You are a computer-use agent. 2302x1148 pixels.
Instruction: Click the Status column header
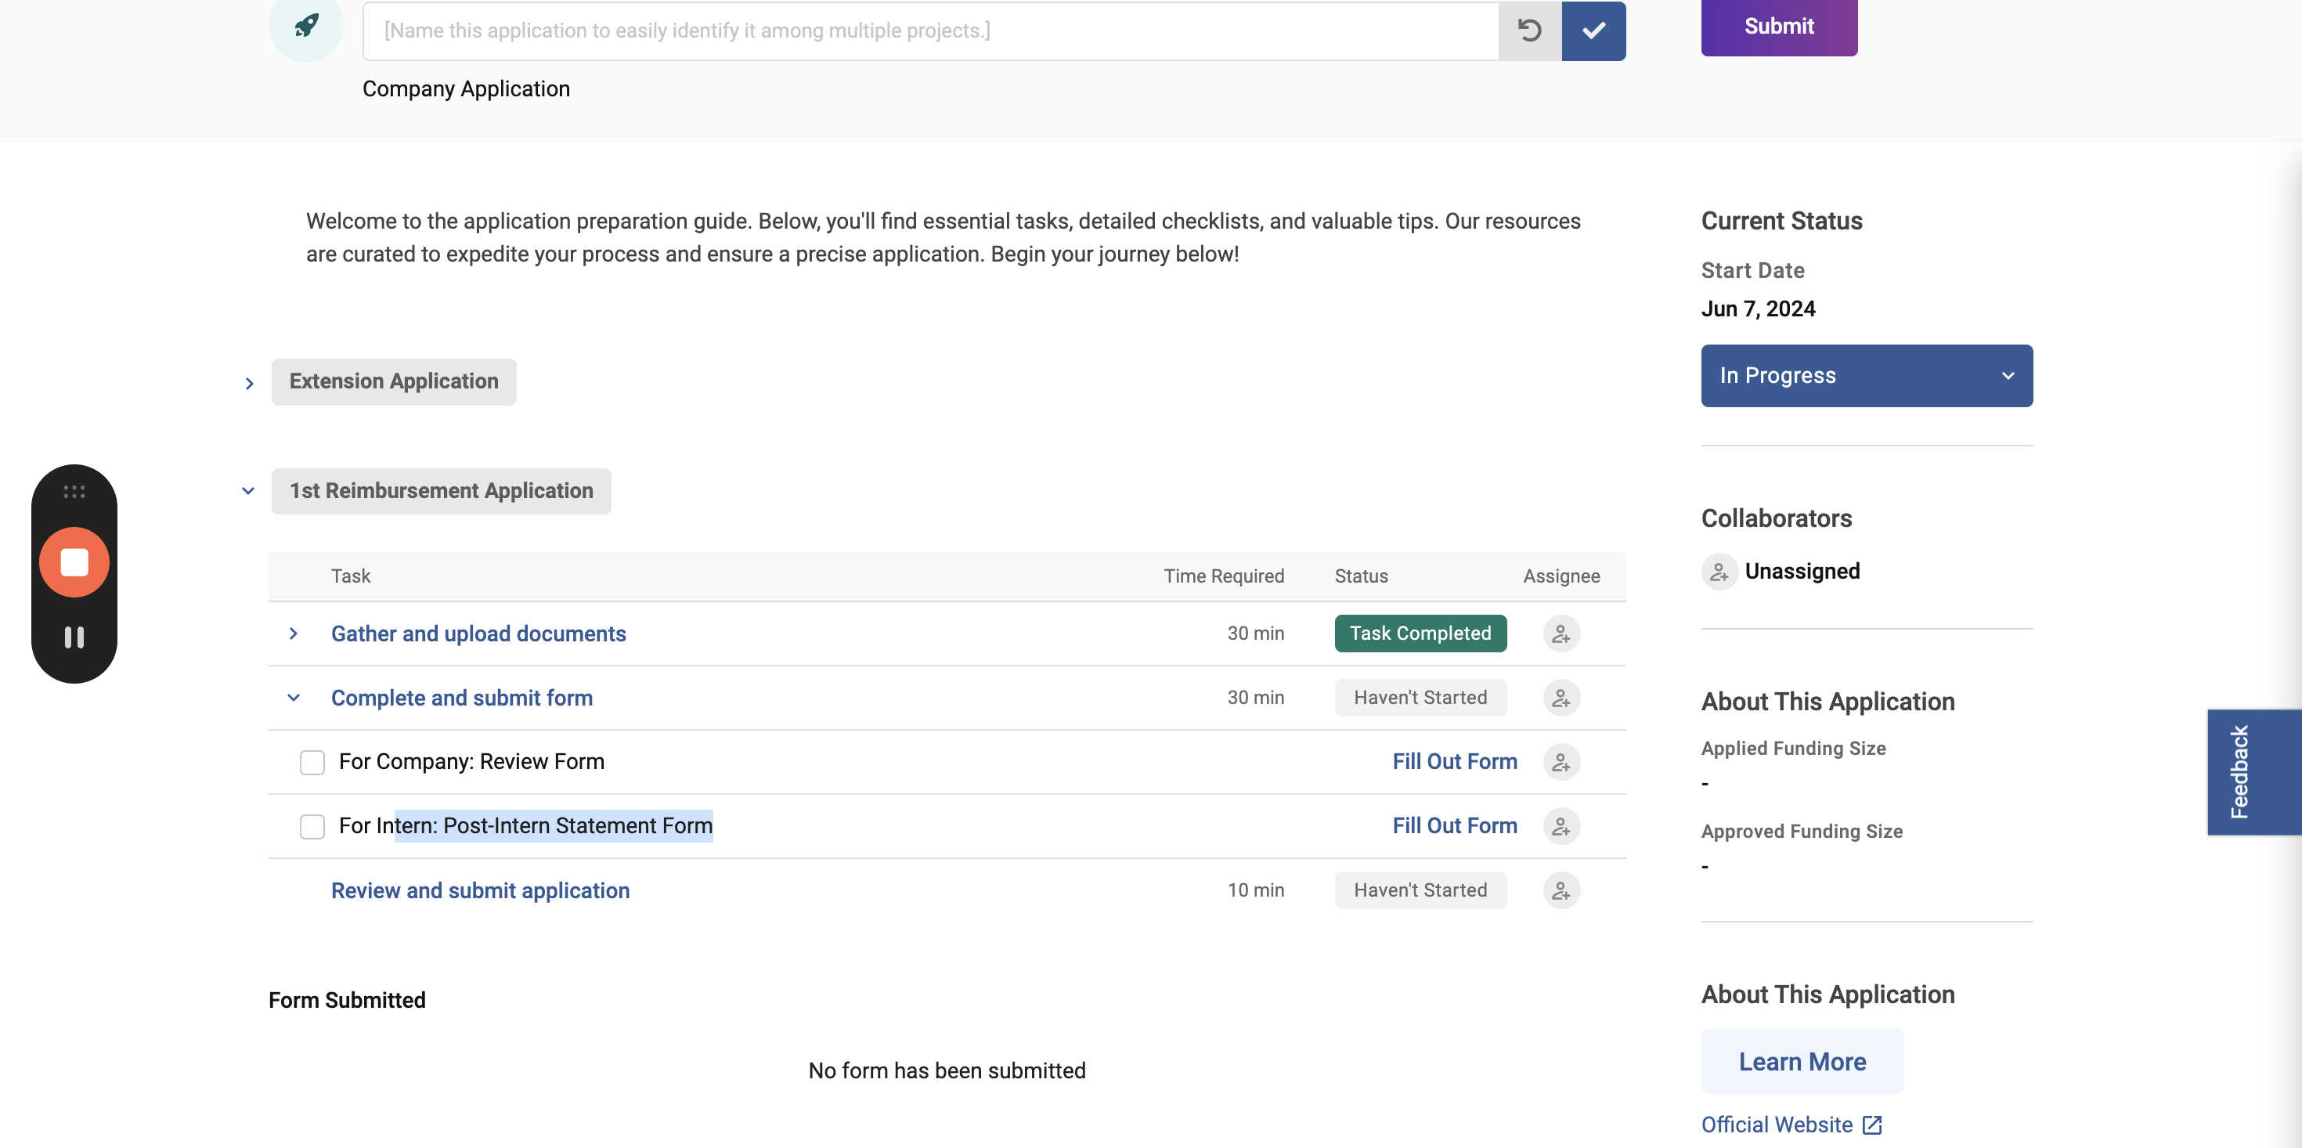click(x=1361, y=576)
